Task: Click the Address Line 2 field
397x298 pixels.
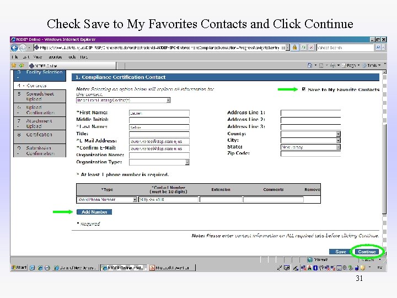Action: point(310,120)
